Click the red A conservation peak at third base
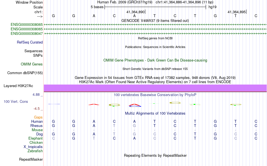 tap(94, 104)
